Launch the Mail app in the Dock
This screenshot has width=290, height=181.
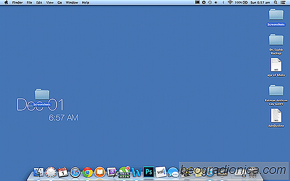[51, 172]
